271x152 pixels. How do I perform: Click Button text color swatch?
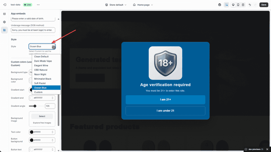(32, 149)
